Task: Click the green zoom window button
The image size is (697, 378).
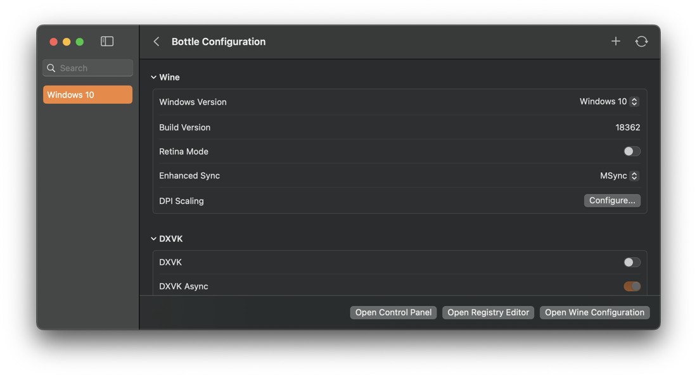Action: 80,42
